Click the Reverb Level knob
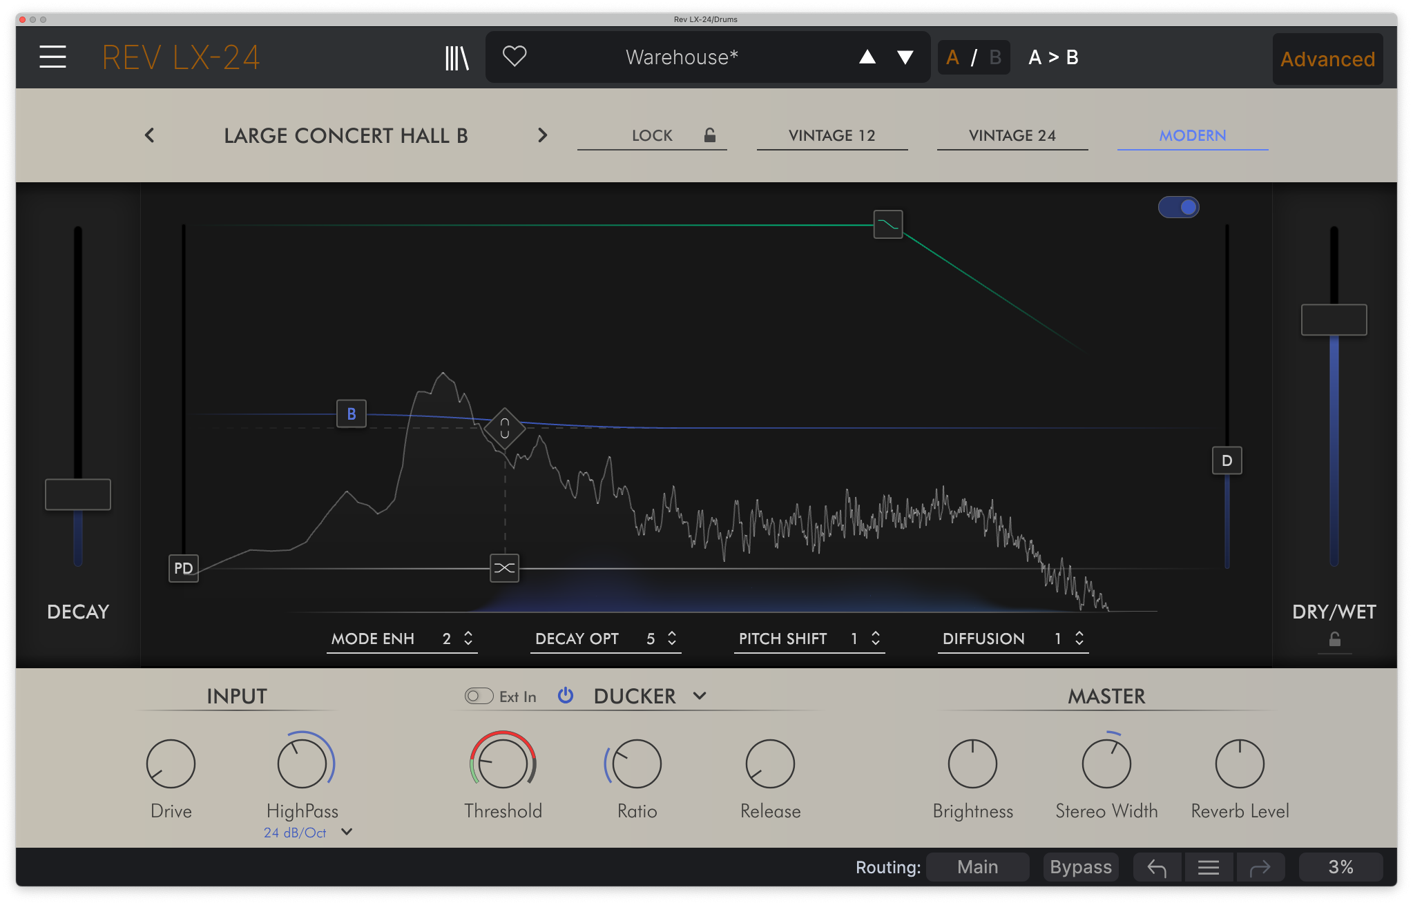This screenshot has height=905, width=1413. pyautogui.click(x=1240, y=763)
